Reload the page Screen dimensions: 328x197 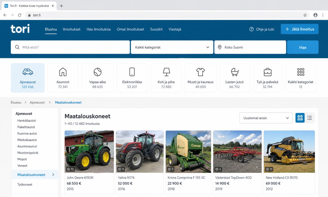20,15
